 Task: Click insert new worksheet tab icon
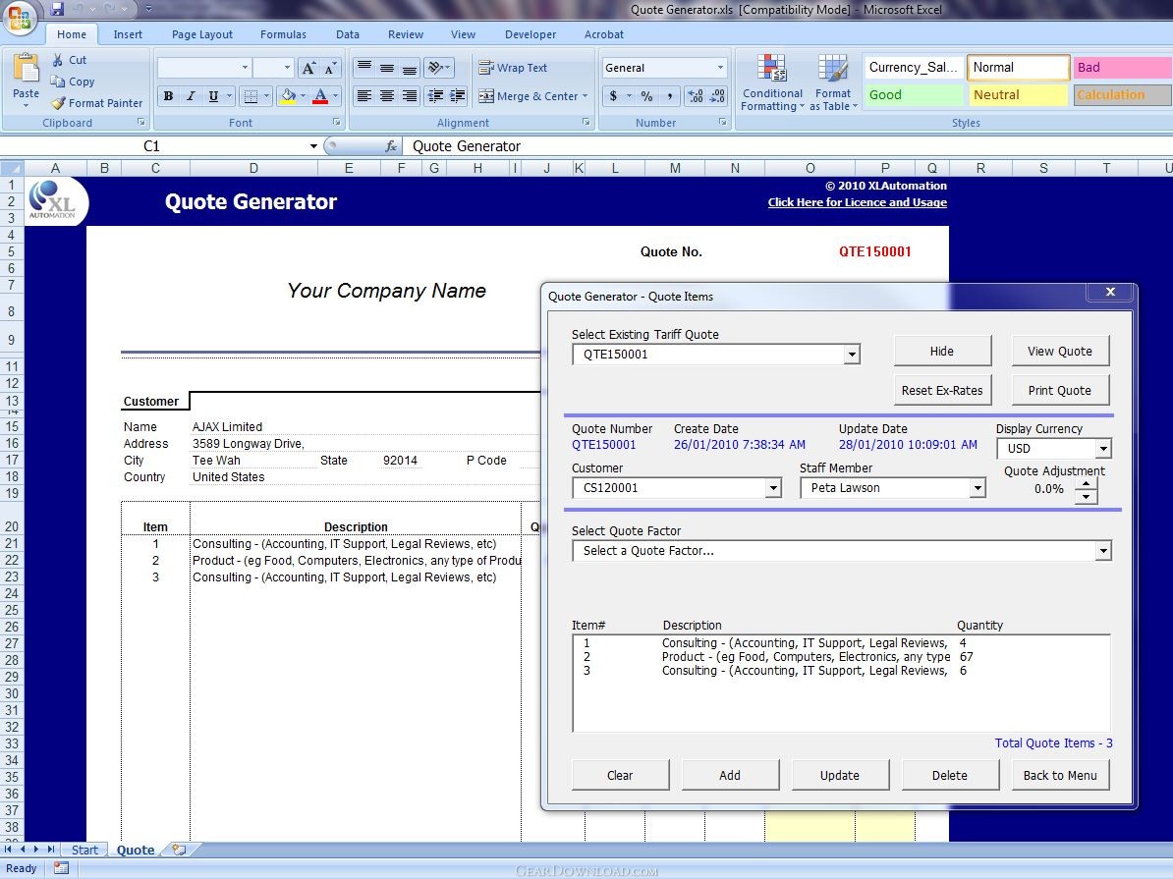[x=179, y=850]
